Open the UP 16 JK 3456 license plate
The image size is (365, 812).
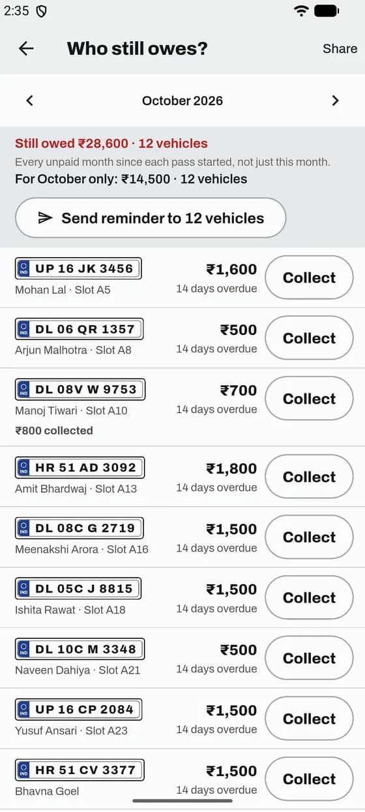point(78,268)
